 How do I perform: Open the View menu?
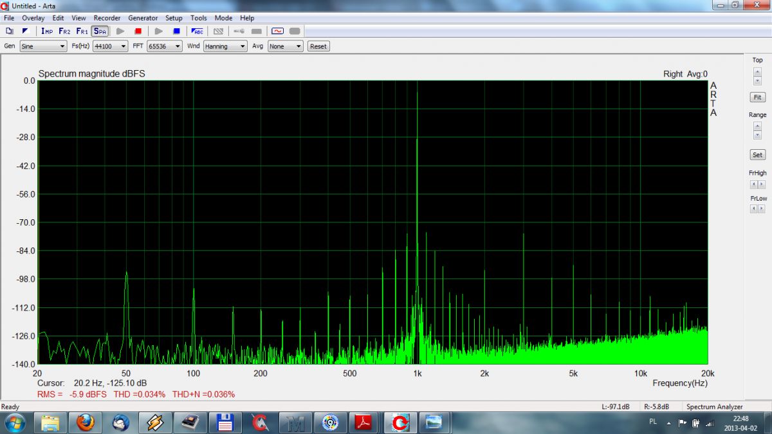pos(78,18)
